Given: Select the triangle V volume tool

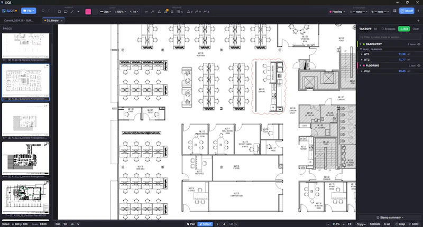Looking at the screenshot, I should pos(190,12).
